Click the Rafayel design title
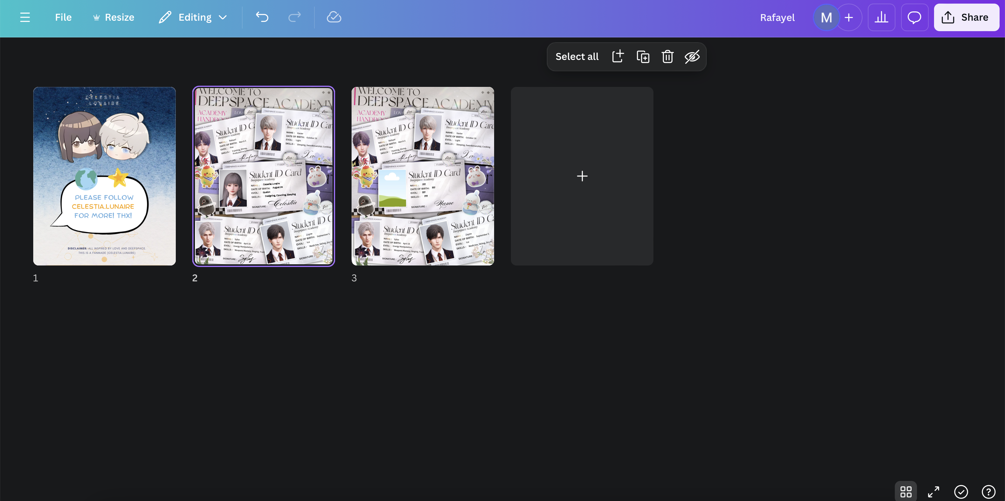This screenshot has width=1005, height=501. click(x=777, y=17)
